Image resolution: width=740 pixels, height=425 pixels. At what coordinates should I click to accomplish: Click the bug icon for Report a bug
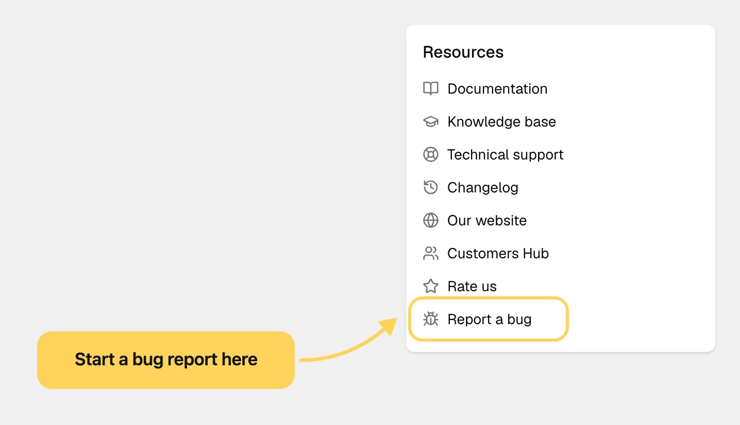coord(430,319)
